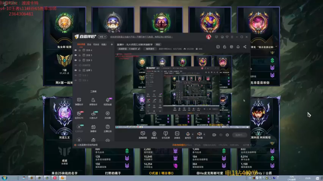This screenshot has height=181, width=323.
Task: Toggle the preview eye icon beside settings gear
Action: click(x=221, y=135)
